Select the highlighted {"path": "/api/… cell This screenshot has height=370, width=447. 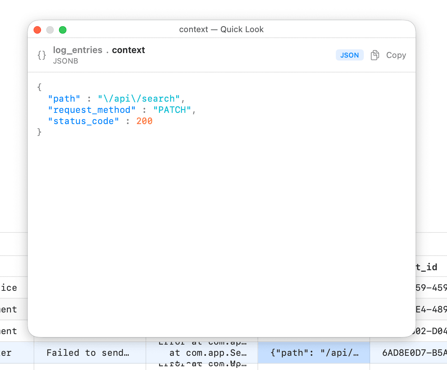tap(313, 352)
